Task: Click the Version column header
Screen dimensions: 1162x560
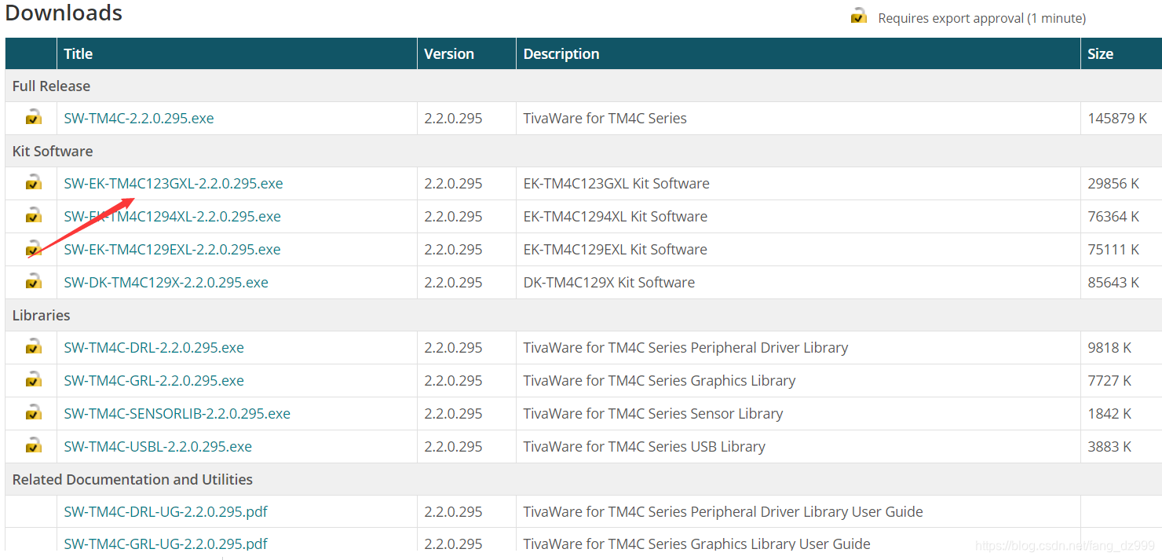Action: click(x=466, y=53)
